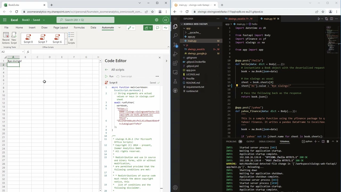Open the Extensions view in VS Code
Screen dimensions: 341x192
(x=175, y=63)
